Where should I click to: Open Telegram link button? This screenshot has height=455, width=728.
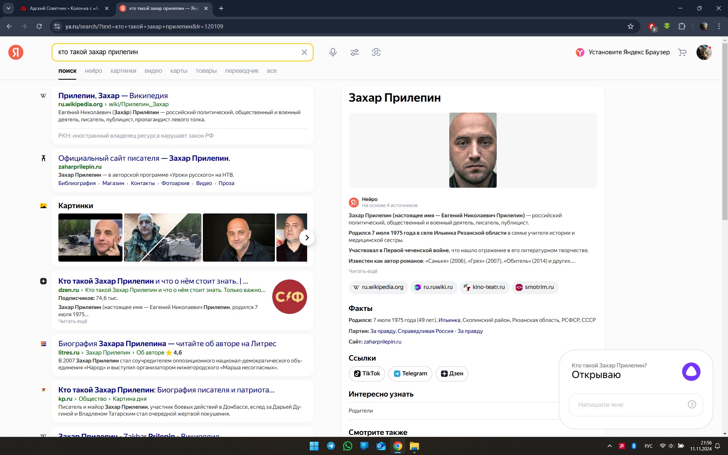point(410,373)
